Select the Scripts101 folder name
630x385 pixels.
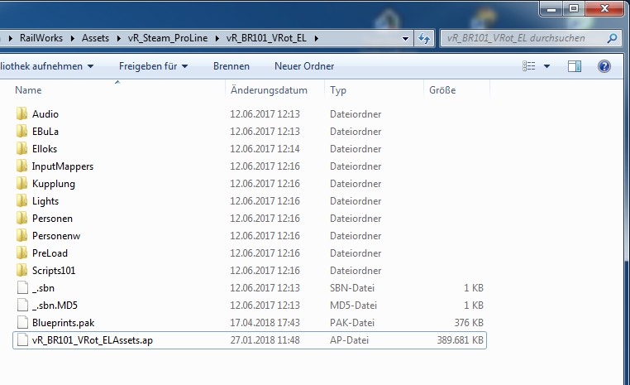pyautogui.click(x=54, y=271)
